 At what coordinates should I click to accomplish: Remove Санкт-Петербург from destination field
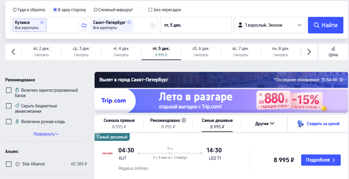pyautogui.click(x=129, y=22)
